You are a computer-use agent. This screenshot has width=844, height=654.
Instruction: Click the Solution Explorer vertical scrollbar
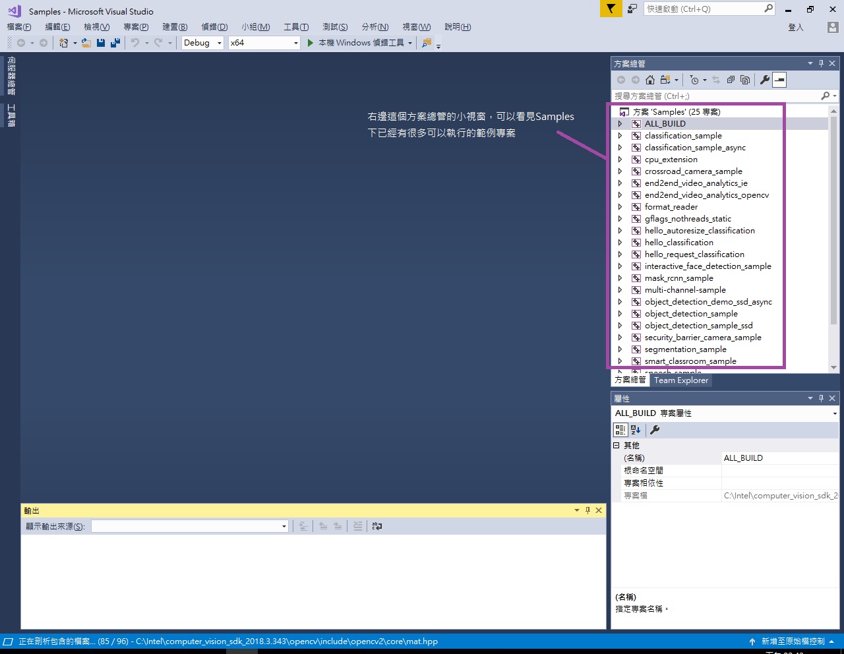pos(834,239)
